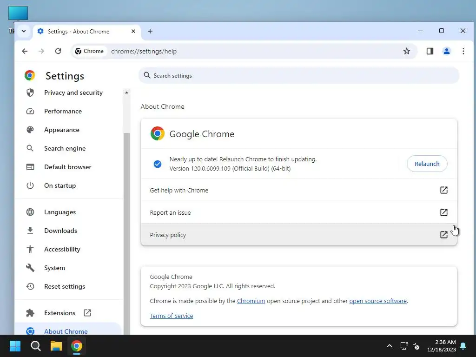
Task: Open Default browser settings
Action: [69, 167]
